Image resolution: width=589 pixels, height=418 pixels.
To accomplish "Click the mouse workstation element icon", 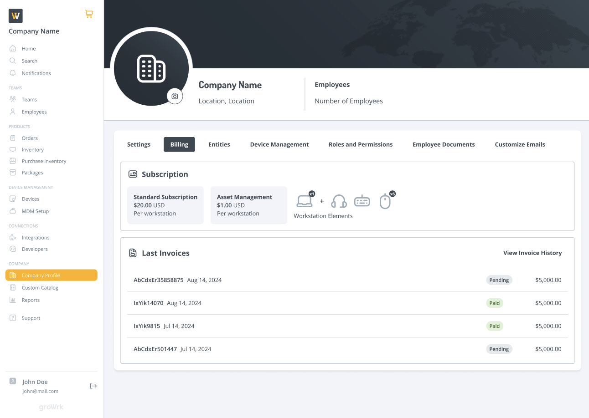I will click(385, 201).
